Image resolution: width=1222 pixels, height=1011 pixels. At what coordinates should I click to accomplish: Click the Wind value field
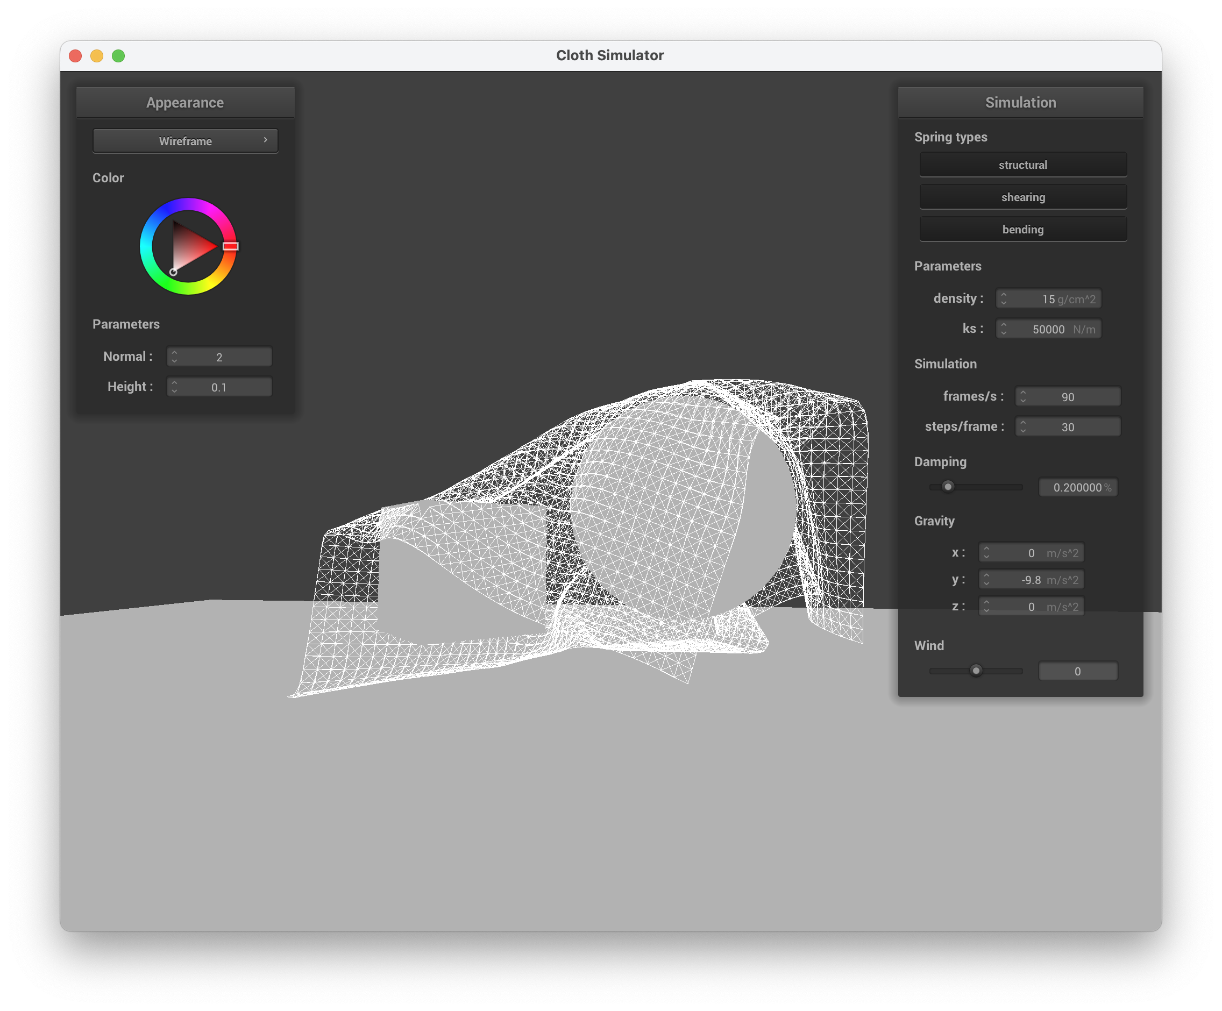pyautogui.click(x=1078, y=671)
